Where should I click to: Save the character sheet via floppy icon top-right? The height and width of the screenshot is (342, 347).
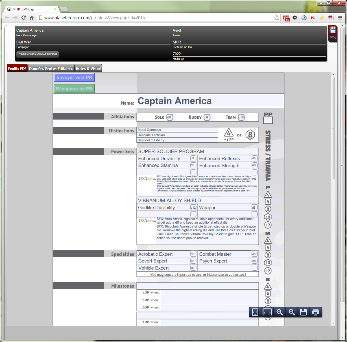pos(333,30)
